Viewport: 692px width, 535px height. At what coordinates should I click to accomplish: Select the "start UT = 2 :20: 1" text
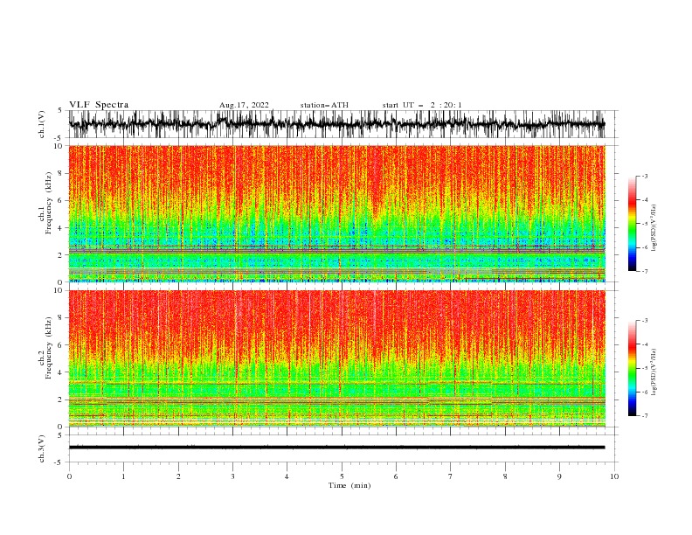click(x=422, y=105)
